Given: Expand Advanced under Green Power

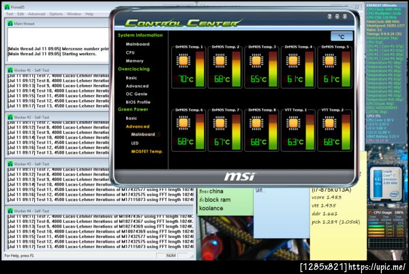Looking at the screenshot, I should (138, 126).
